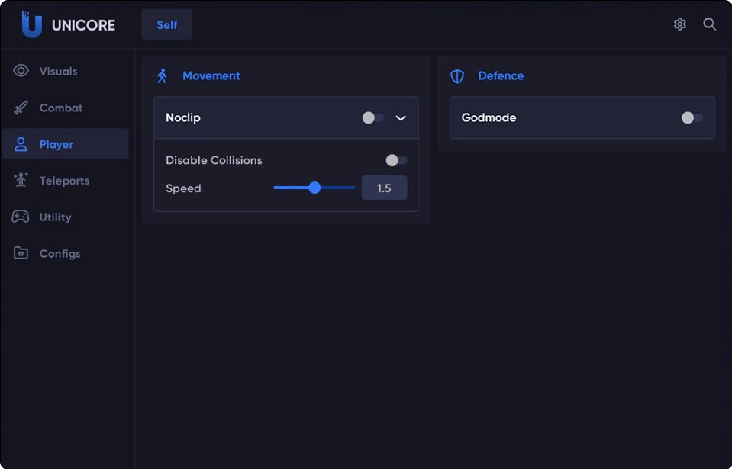Collapse the Noclip options chevron
This screenshot has height=469, width=732.
point(401,118)
